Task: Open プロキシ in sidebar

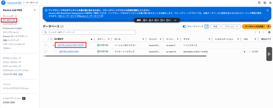Action: 7,48
